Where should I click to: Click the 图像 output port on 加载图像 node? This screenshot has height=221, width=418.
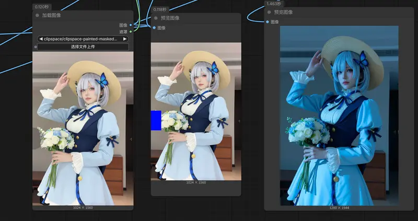coord(131,25)
